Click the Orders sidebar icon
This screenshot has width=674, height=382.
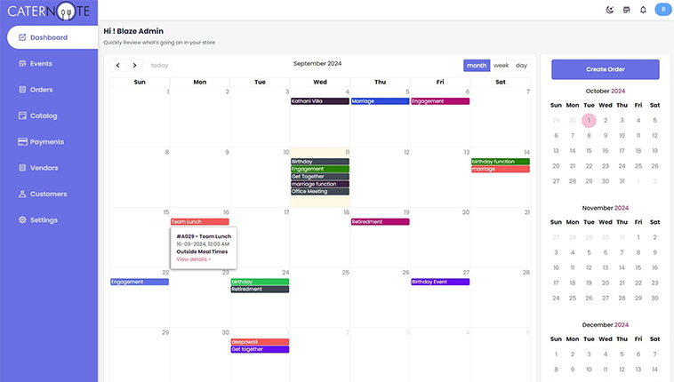22,90
